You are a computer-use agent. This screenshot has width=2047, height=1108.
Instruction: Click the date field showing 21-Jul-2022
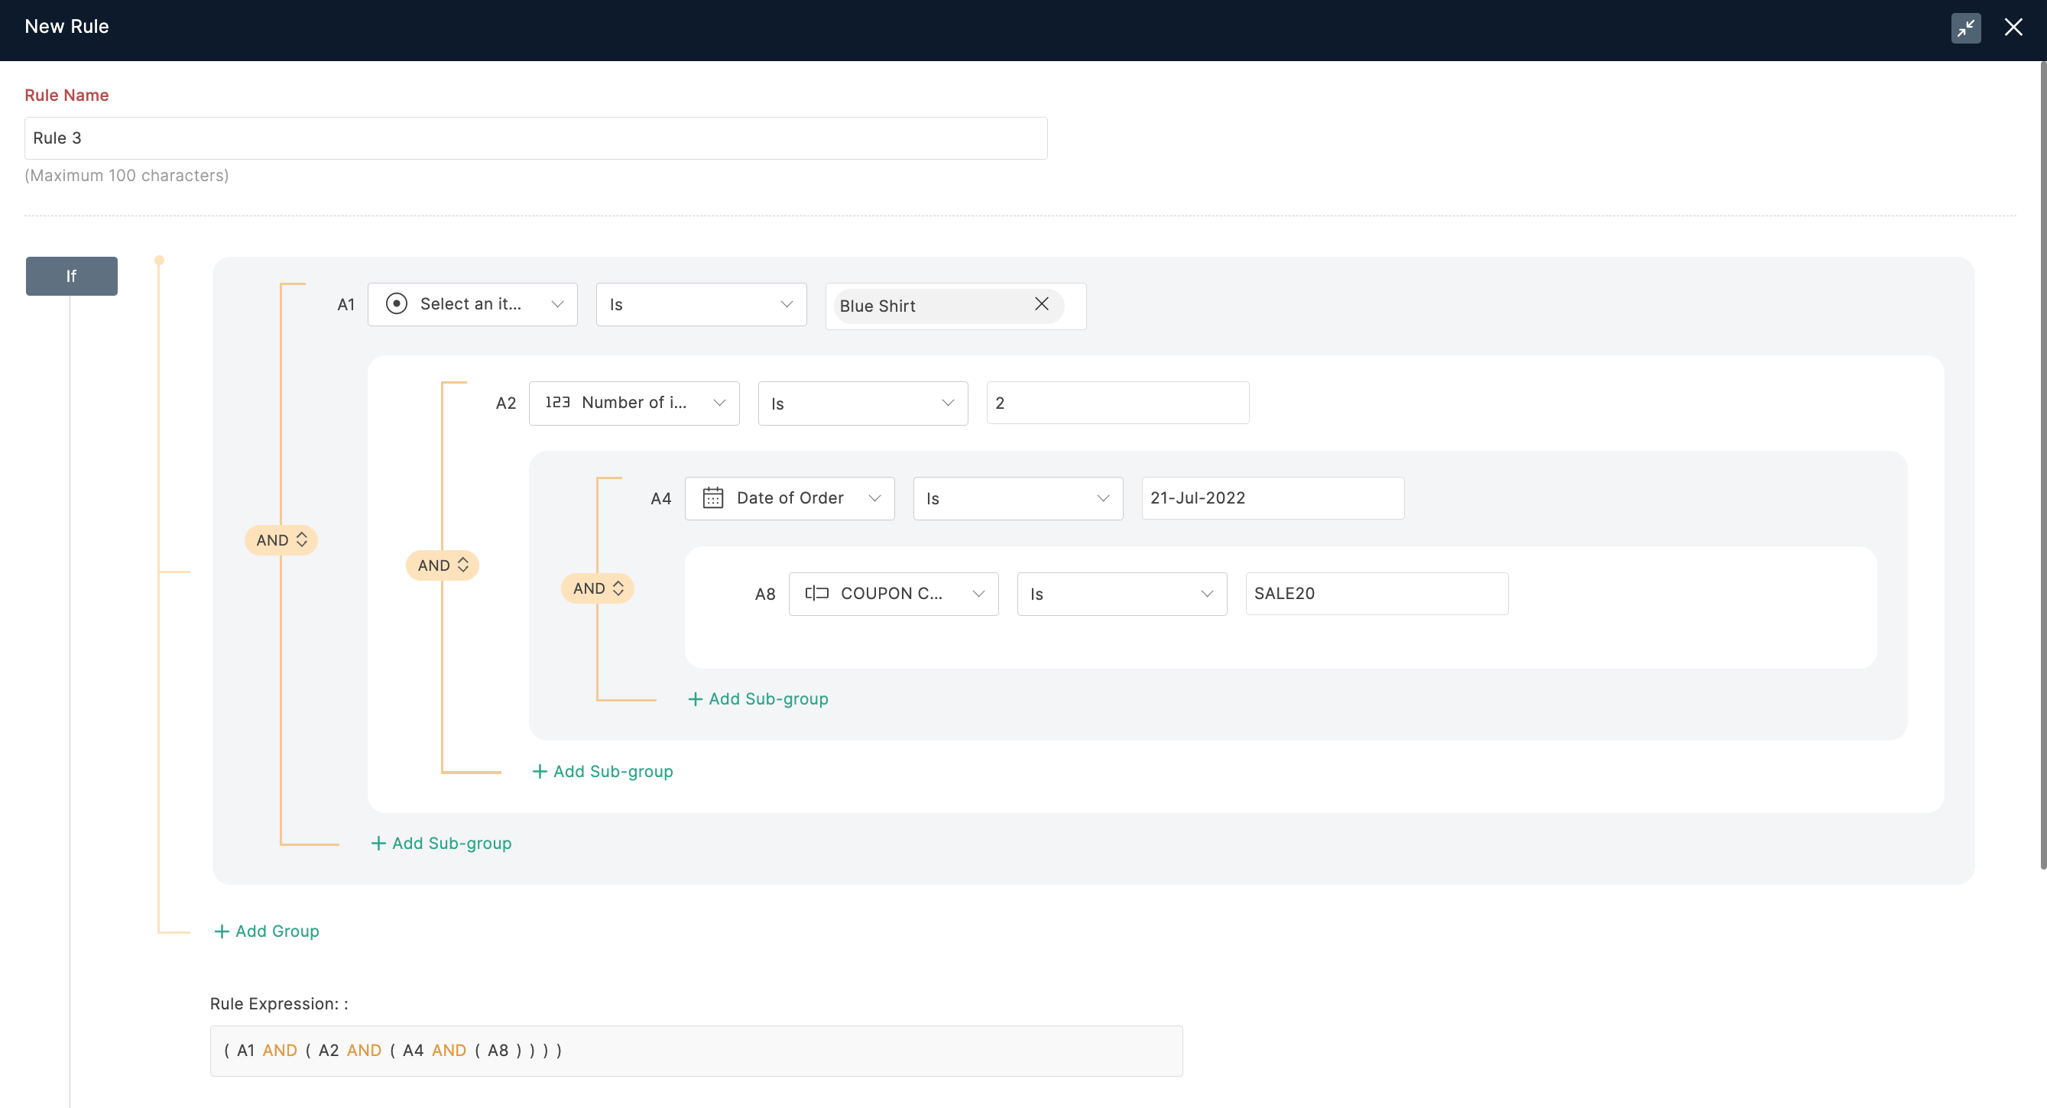coord(1272,498)
